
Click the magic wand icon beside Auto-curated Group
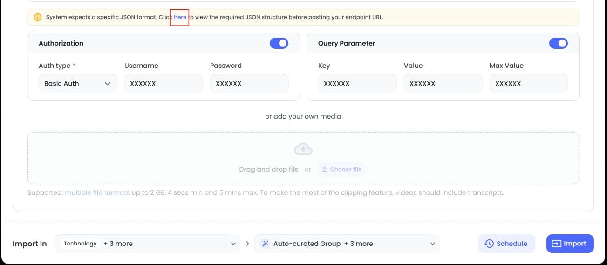coord(265,244)
